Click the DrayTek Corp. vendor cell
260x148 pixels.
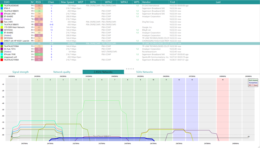(148, 22)
